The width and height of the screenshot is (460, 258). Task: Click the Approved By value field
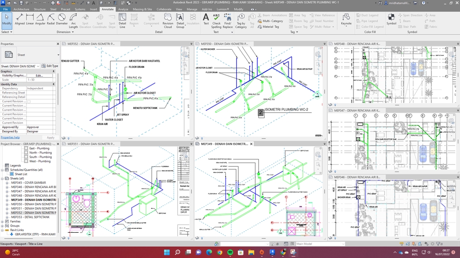point(41,127)
